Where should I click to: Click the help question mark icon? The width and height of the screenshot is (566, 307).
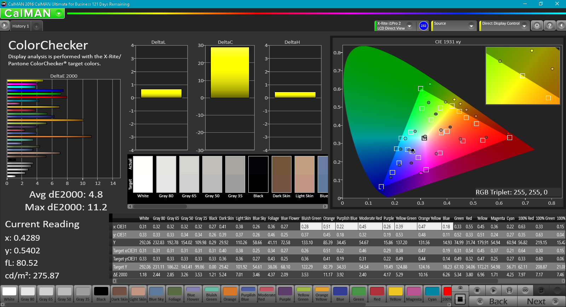tap(549, 26)
